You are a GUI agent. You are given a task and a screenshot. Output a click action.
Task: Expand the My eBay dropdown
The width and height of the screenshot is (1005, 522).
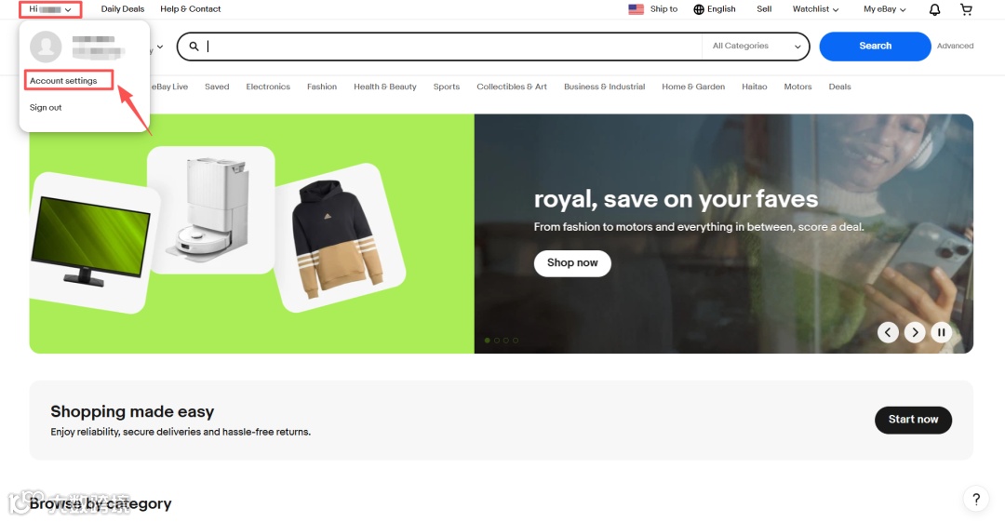point(885,9)
